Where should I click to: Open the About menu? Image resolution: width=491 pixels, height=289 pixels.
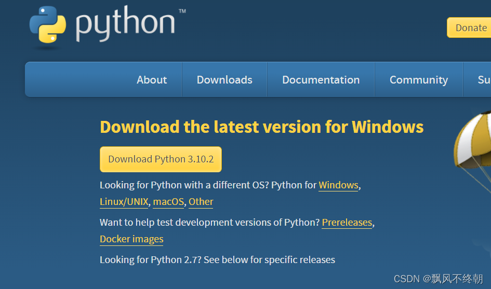point(152,80)
